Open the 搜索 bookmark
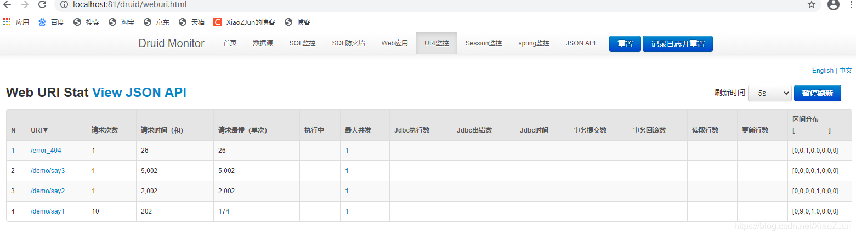 [86, 22]
